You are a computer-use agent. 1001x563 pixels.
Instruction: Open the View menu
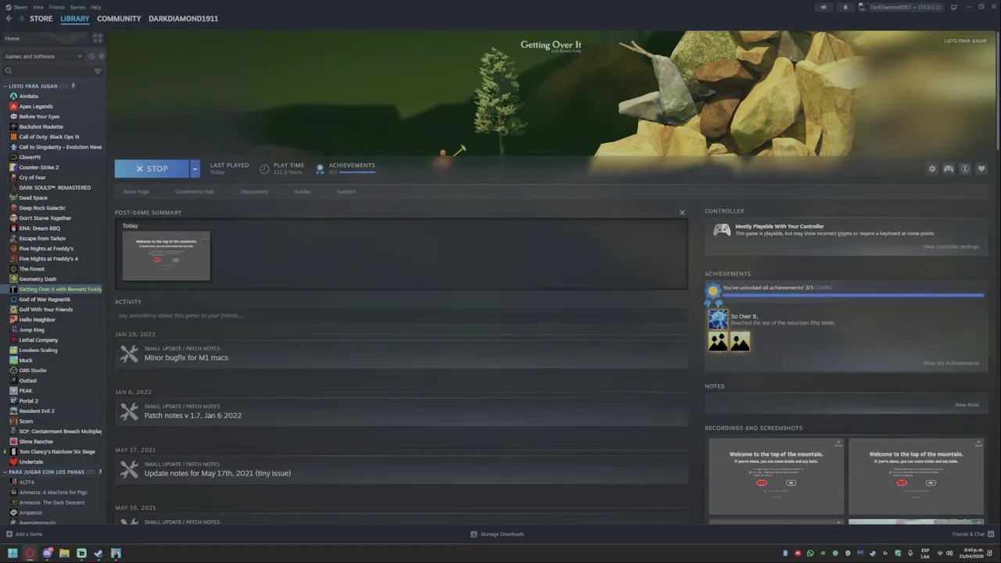[38, 7]
